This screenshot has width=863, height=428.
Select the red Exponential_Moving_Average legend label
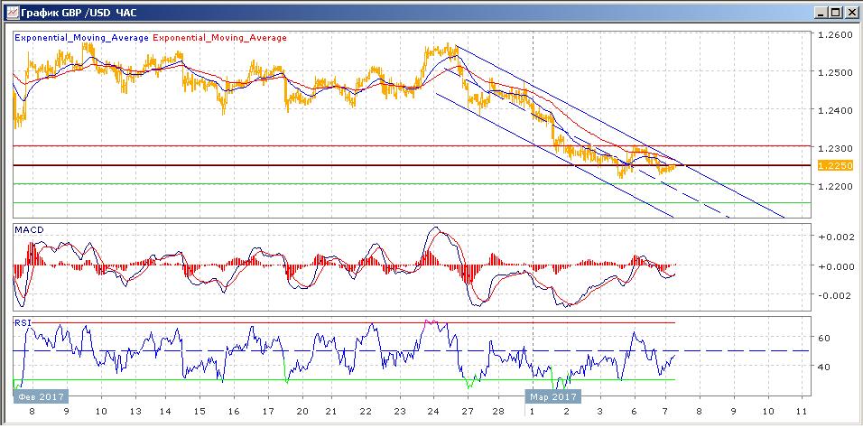pos(219,38)
